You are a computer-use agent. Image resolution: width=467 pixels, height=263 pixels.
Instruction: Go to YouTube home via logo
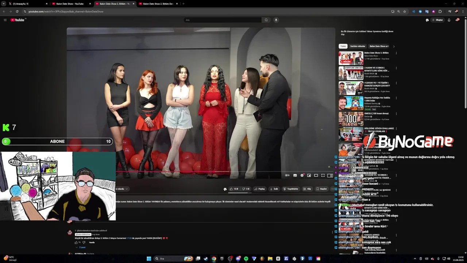point(18,20)
